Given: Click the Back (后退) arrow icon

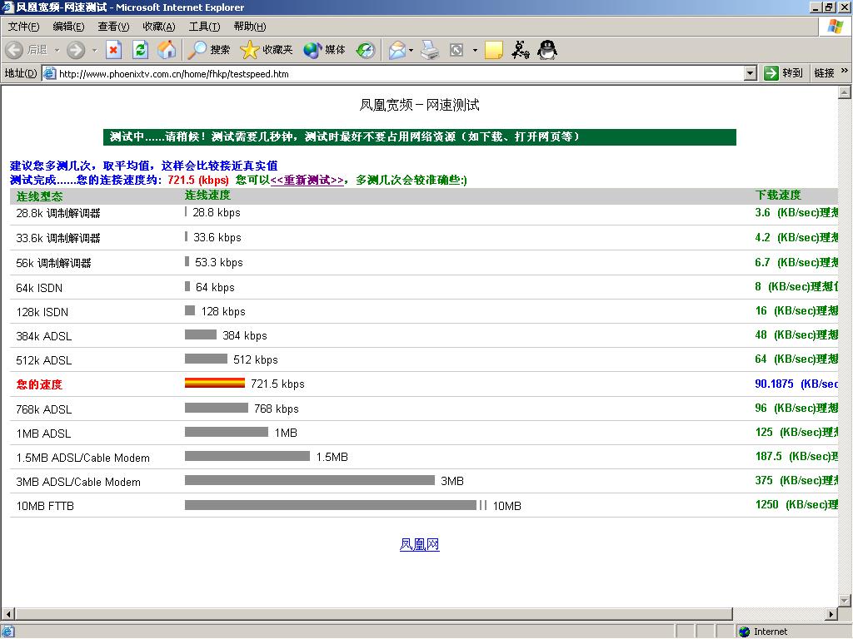Looking at the screenshot, I should point(14,50).
